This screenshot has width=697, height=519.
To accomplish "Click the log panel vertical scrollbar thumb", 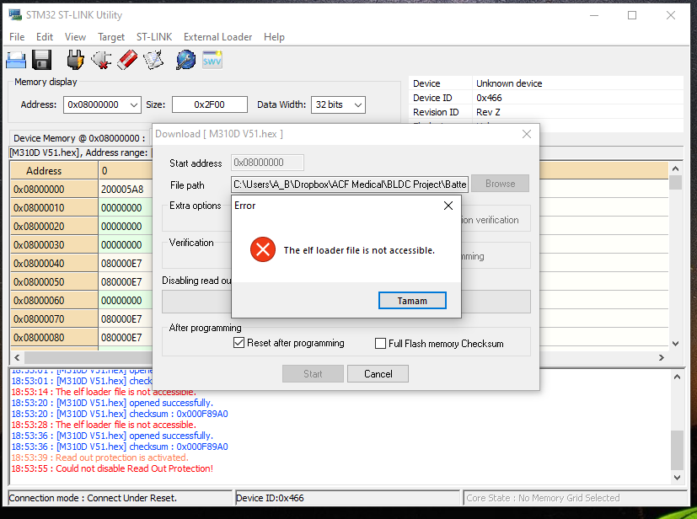I will (677, 450).
